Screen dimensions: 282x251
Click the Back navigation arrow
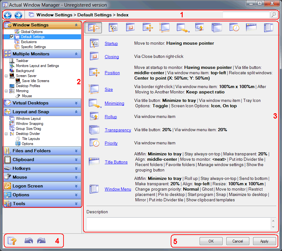click(x=8, y=15)
